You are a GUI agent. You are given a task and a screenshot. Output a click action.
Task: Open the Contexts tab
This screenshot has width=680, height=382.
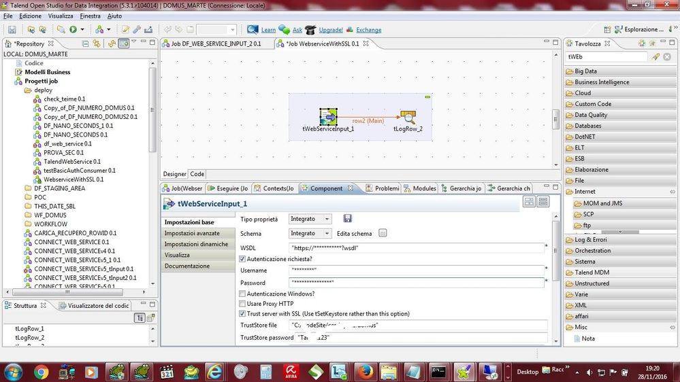pos(274,188)
